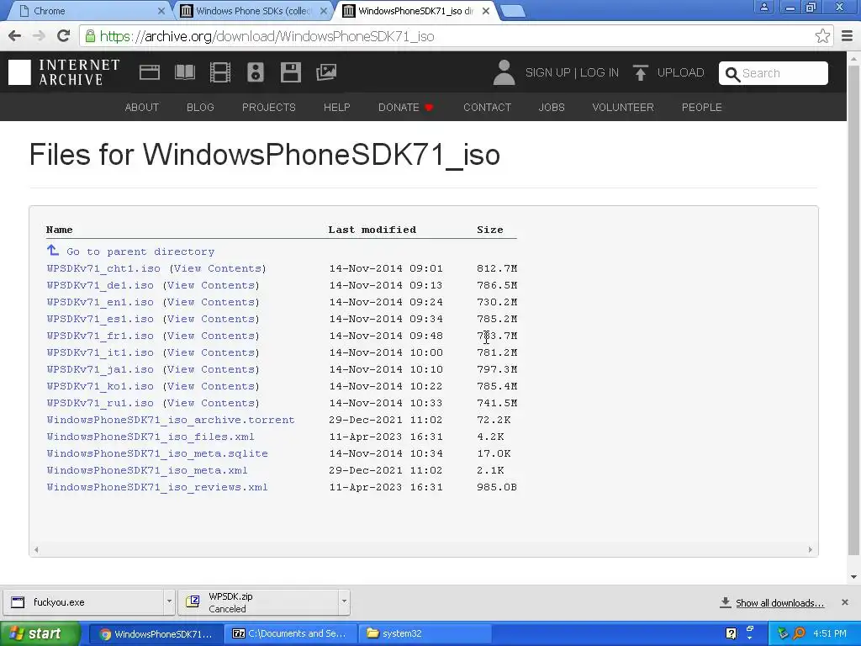This screenshot has height=646, width=861.
Task: Open the Chrome hamburger menu
Action: (x=848, y=36)
